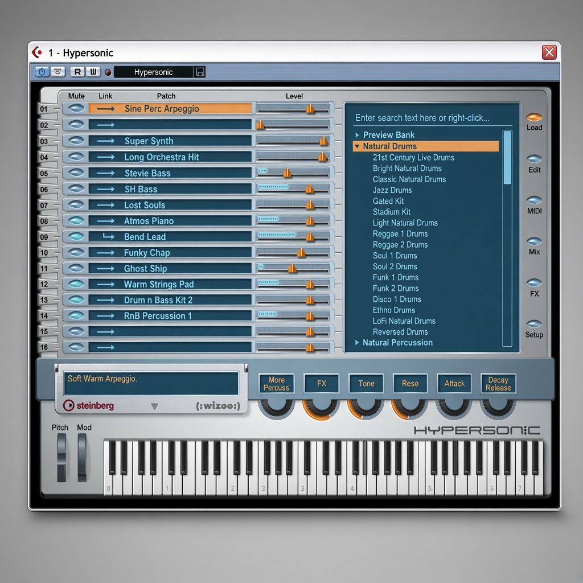Screen dimensions: 583x583
Task: Click the Load page button
Action: click(534, 117)
